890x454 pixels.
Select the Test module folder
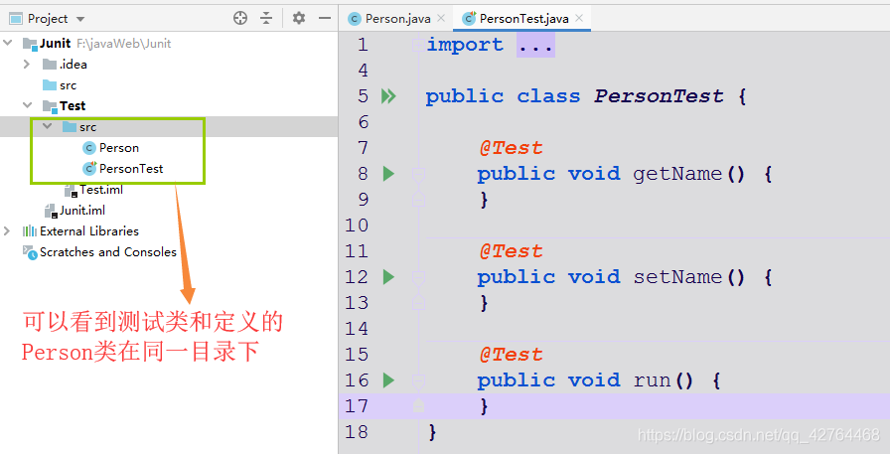click(x=73, y=106)
